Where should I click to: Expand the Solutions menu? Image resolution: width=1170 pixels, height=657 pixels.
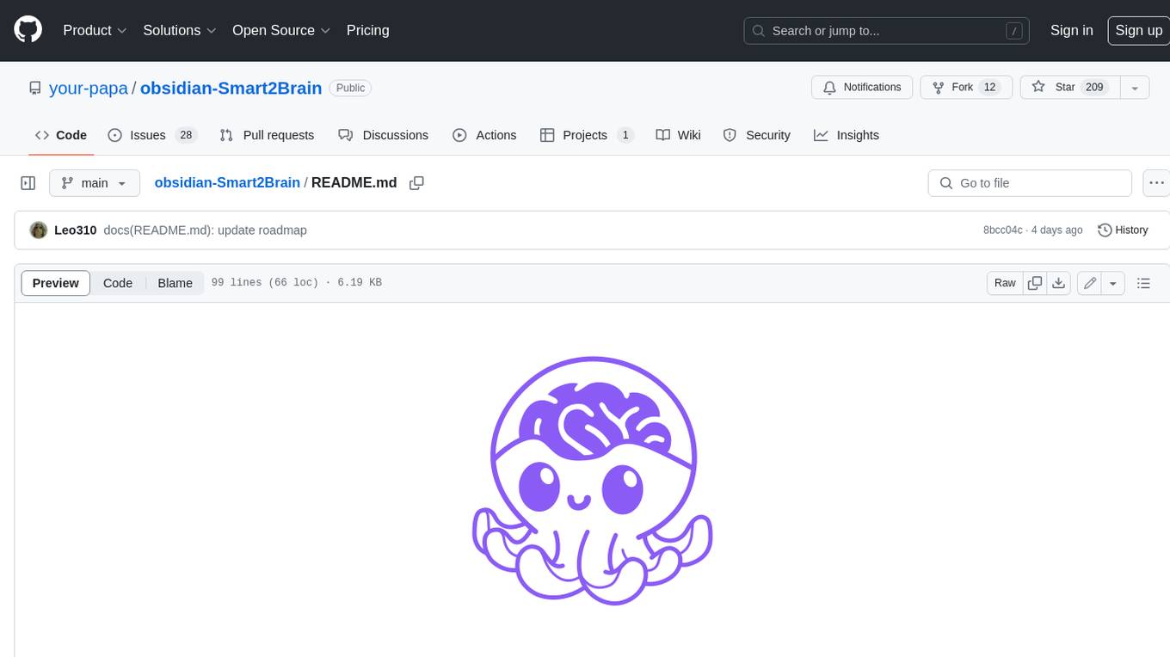coord(180,30)
